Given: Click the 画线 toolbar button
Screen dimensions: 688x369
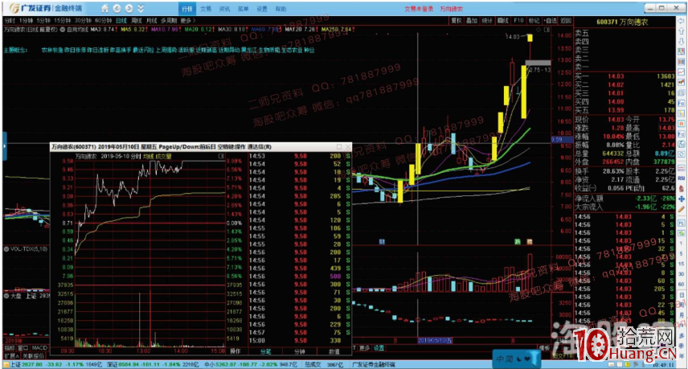Looking at the screenshot, I should 503,21.
